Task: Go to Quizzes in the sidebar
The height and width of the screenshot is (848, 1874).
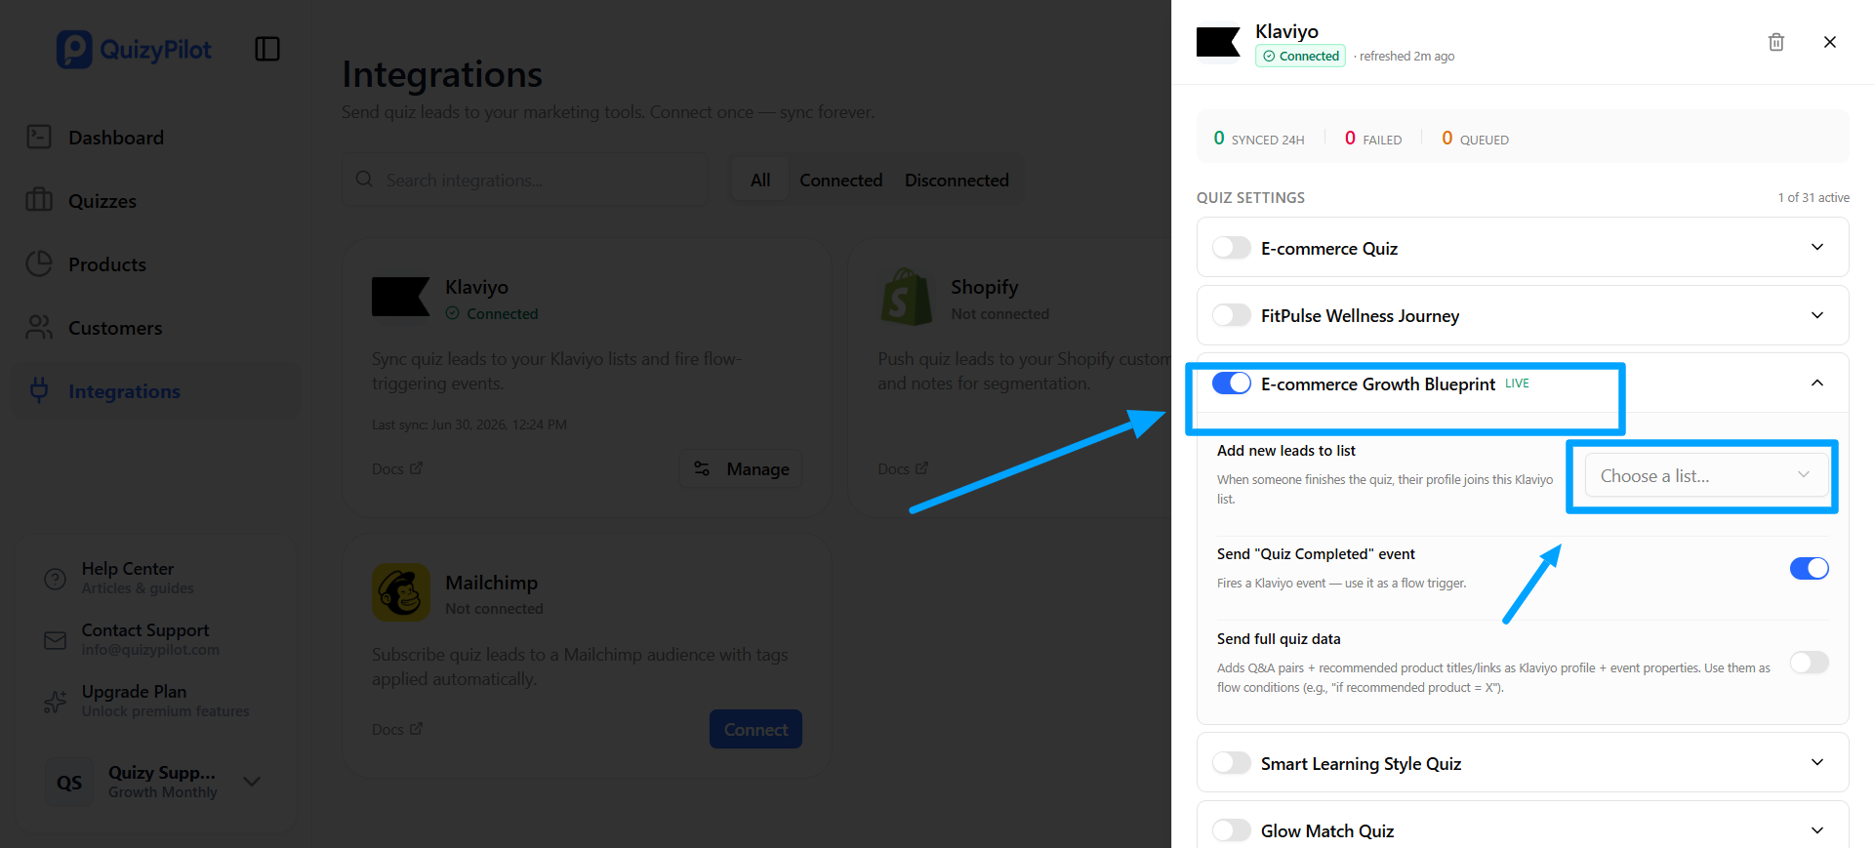Action: point(102,201)
